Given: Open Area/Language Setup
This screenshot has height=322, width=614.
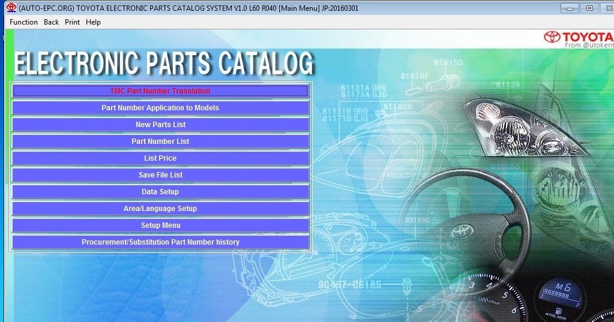Looking at the screenshot, I should click(x=160, y=209).
